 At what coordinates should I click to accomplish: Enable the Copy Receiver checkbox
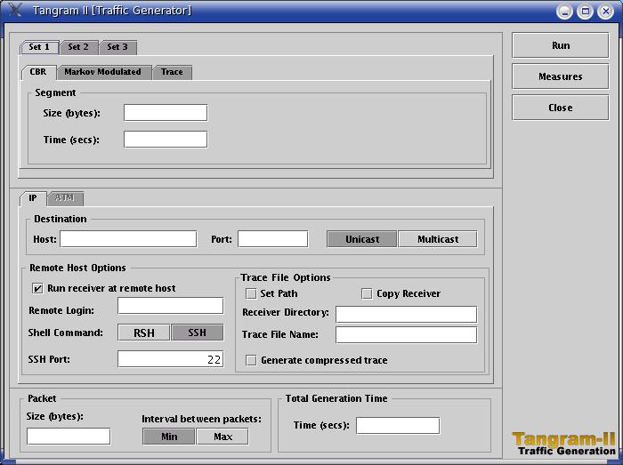coord(367,294)
